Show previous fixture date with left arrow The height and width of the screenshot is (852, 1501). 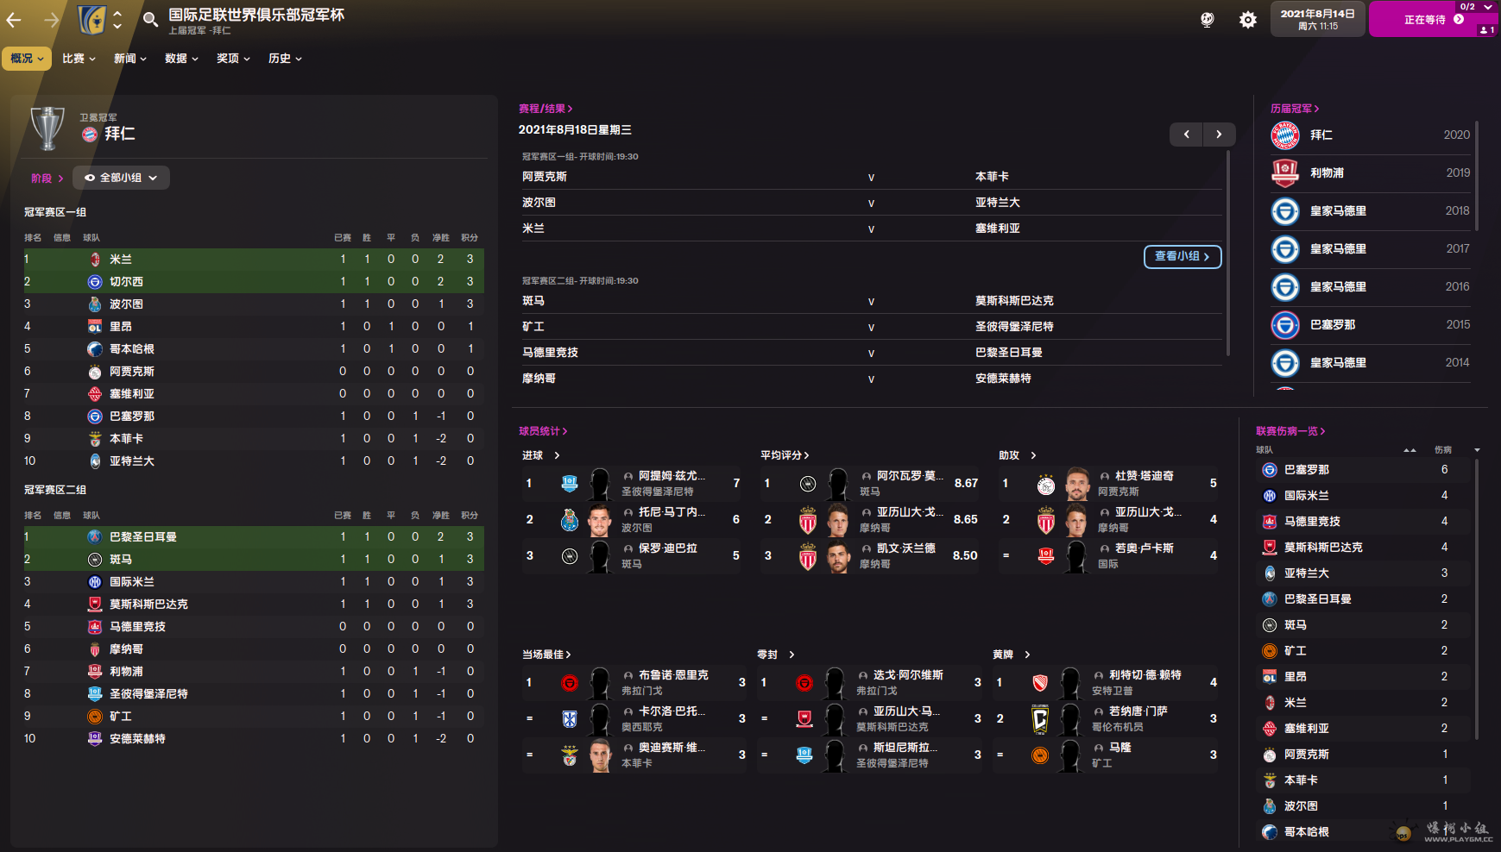(x=1186, y=135)
